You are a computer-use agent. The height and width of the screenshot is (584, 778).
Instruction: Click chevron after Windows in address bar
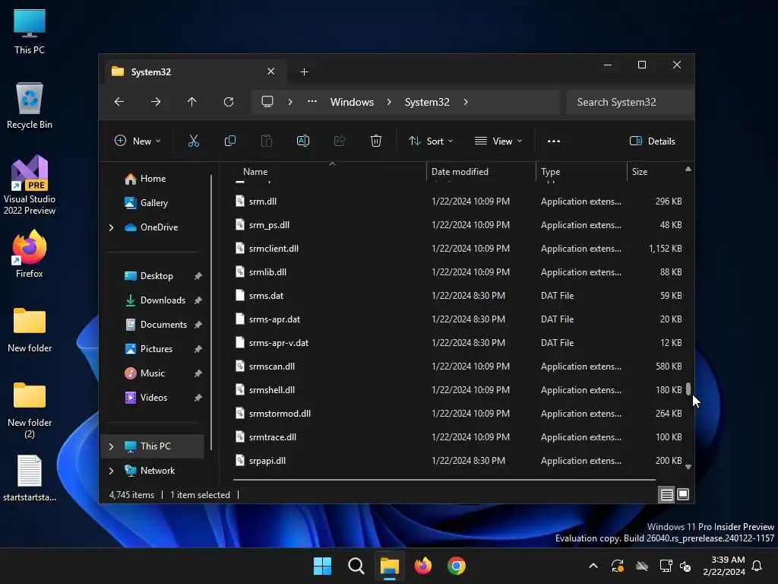[389, 102]
